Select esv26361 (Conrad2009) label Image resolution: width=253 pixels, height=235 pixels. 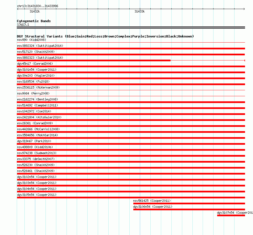point(35,123)
